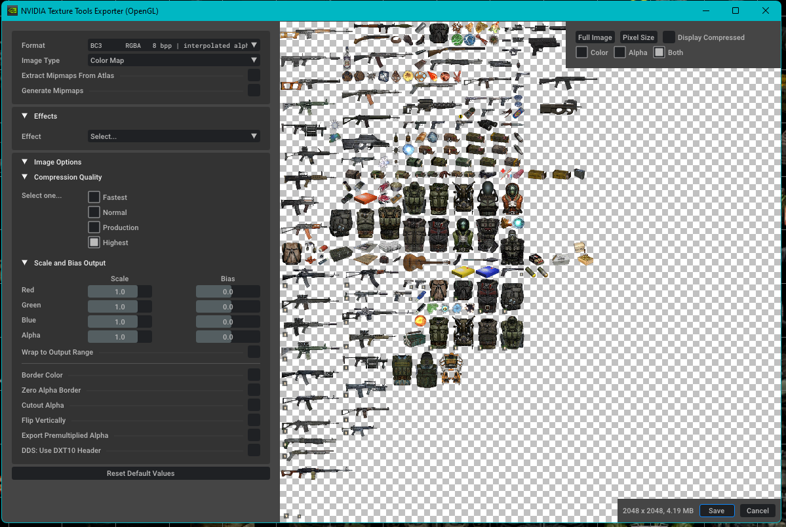This screenshot has width=786, height=527.
Task: Enable Flip Vertically option
Action: click(x=254, y=420)
